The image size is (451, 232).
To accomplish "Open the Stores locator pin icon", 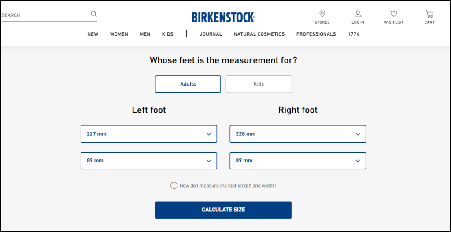I will tap(322, 14).
